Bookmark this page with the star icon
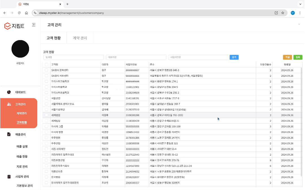Viewport: 305px width, 190px height. pos(283,13)
